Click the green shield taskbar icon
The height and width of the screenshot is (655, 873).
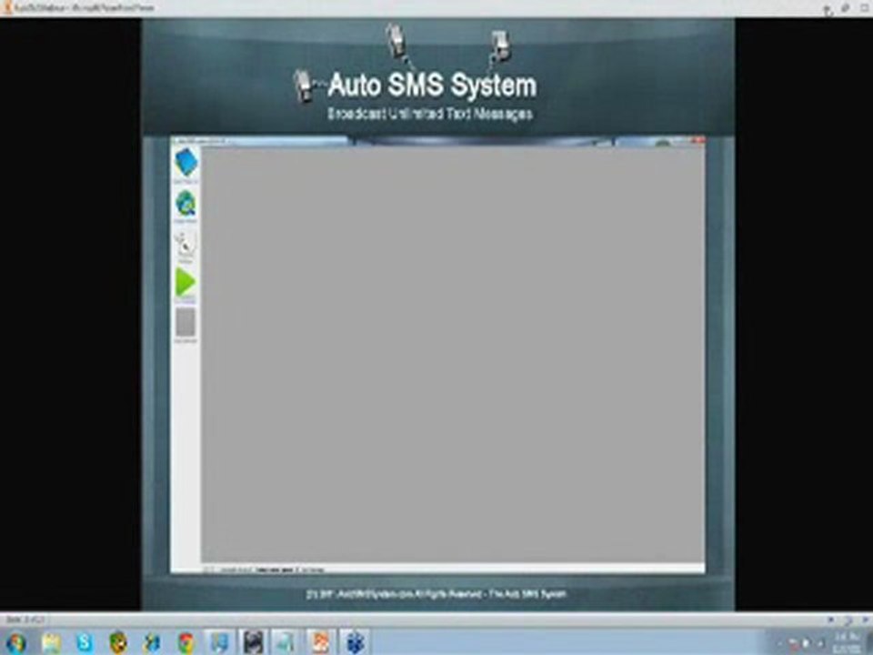click(118, 643)
